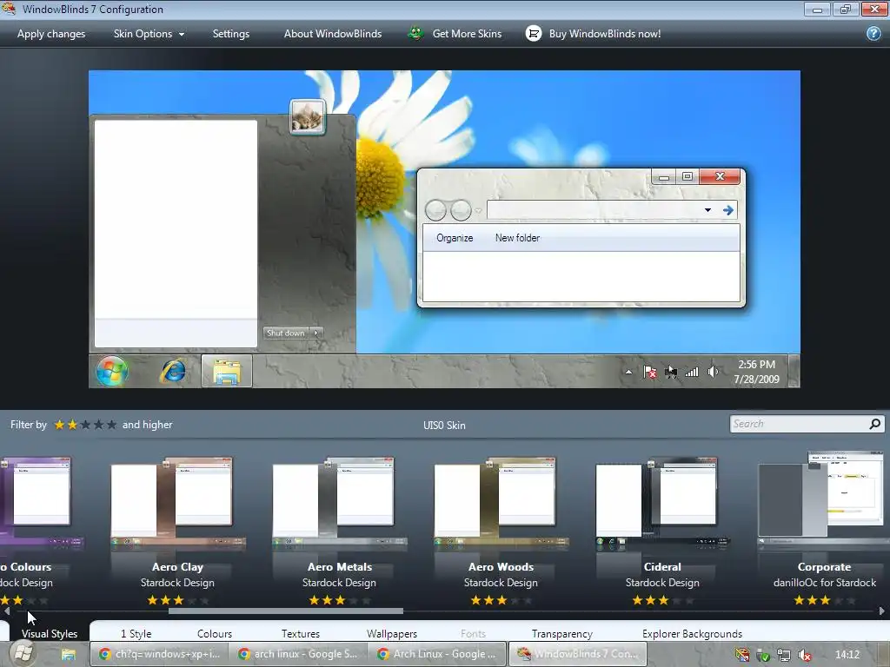This screenshot has height=667, width=890.
Task: Click the skin list horizontal scrollbar thumb
Action: 285,611
